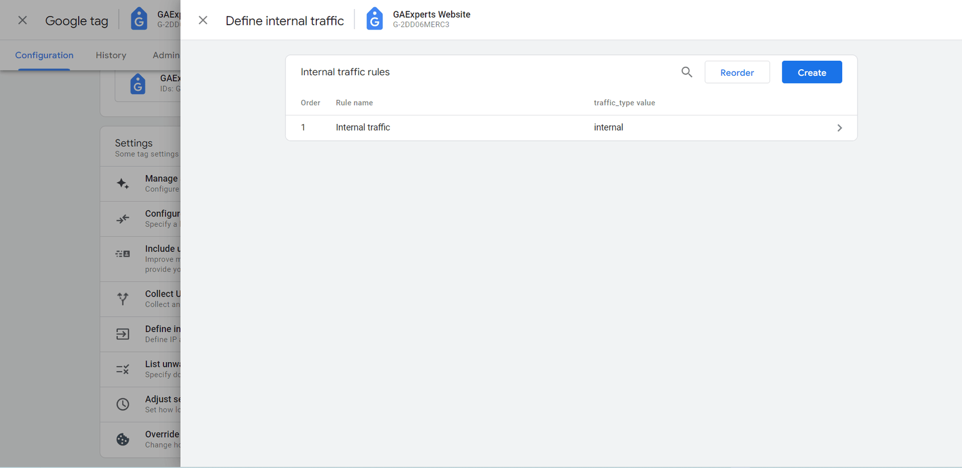Open the Internal traffic rule entry
Image resolution: width=962 pixels, height=468 pixels.
point(363,127)
